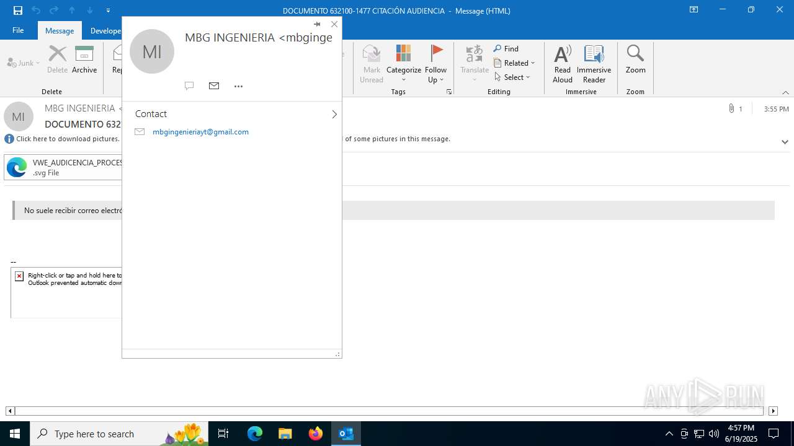Send email from the contact card envelope icon
The image size is (794, 446).
click(x=214, y=86)
